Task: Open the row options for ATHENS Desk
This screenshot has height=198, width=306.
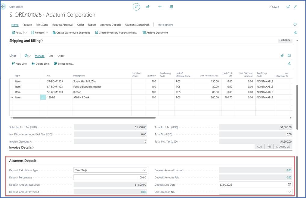Action: coord(43,97)
